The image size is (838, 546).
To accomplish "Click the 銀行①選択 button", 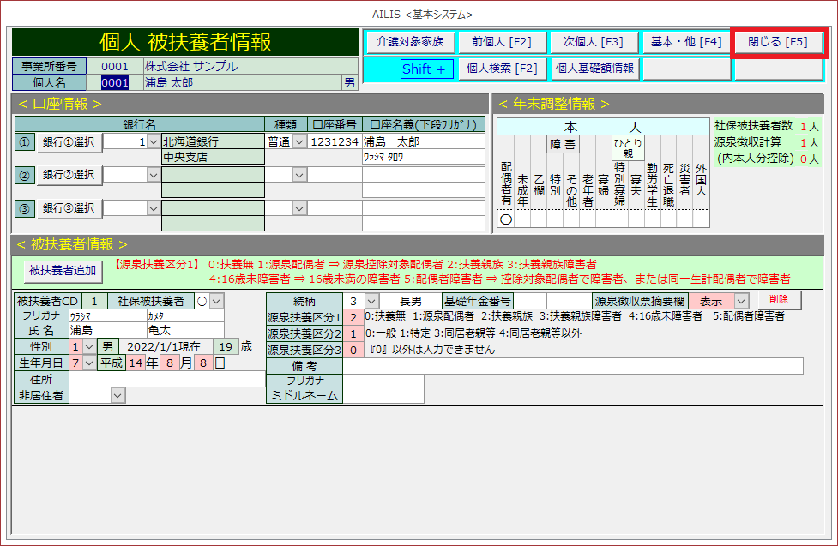I will [69, 142].
